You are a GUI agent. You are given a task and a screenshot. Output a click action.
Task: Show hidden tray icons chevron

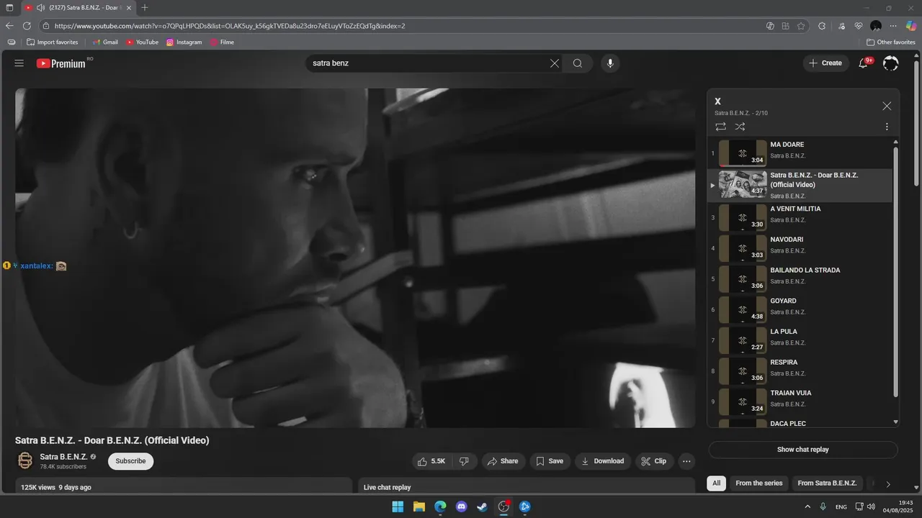tap(807, 506)
